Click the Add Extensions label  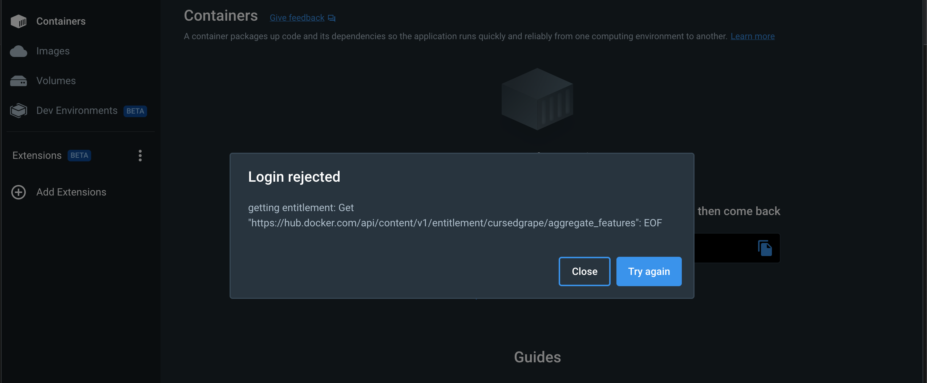(x=71, y=192)
